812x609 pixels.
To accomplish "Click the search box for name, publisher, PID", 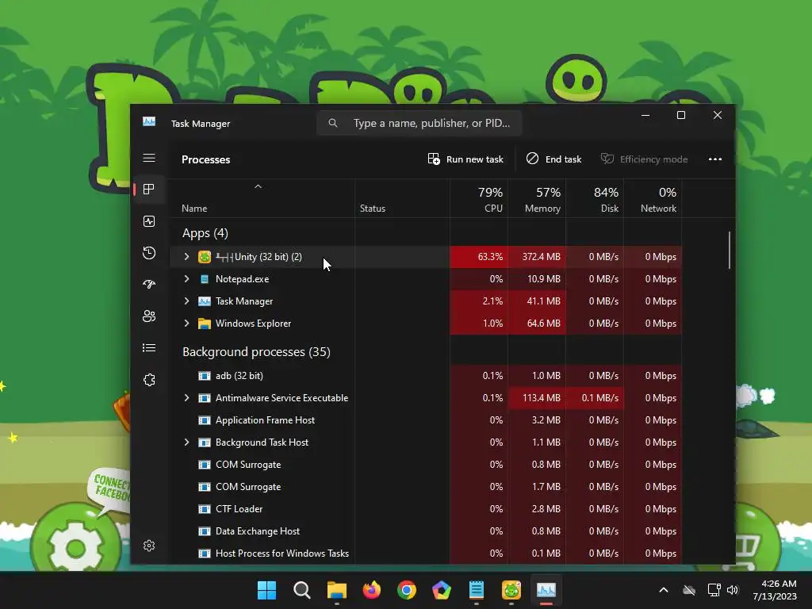I will point(419,123).
